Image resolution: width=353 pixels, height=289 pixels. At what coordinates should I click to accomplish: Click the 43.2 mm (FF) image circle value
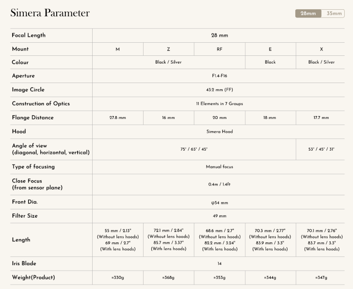click(220, 90)
